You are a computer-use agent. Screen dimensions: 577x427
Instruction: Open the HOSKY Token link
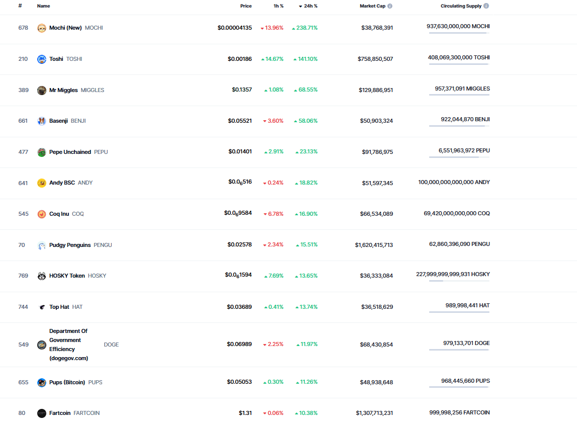[x=67, y=276]
